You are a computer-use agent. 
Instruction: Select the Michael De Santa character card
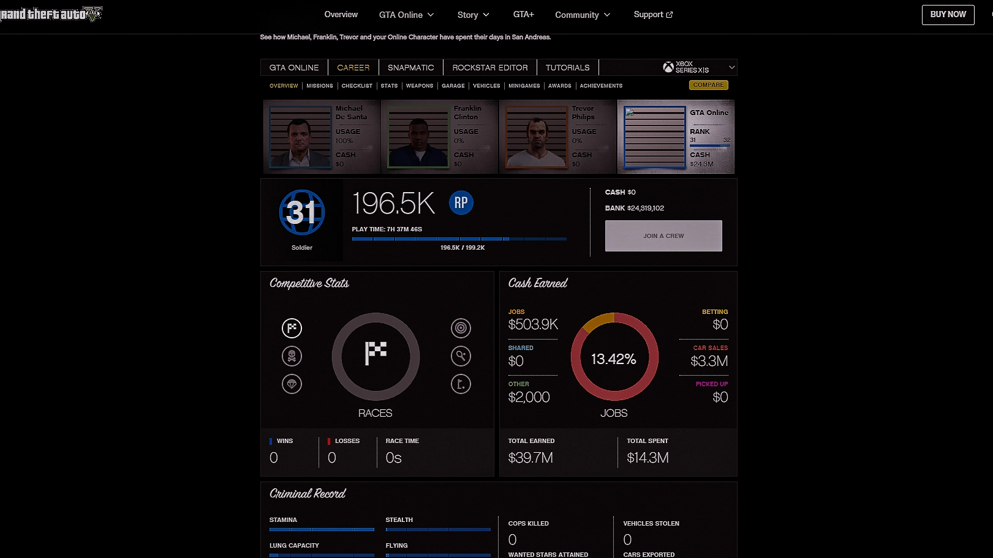click(x=321, y=137)
